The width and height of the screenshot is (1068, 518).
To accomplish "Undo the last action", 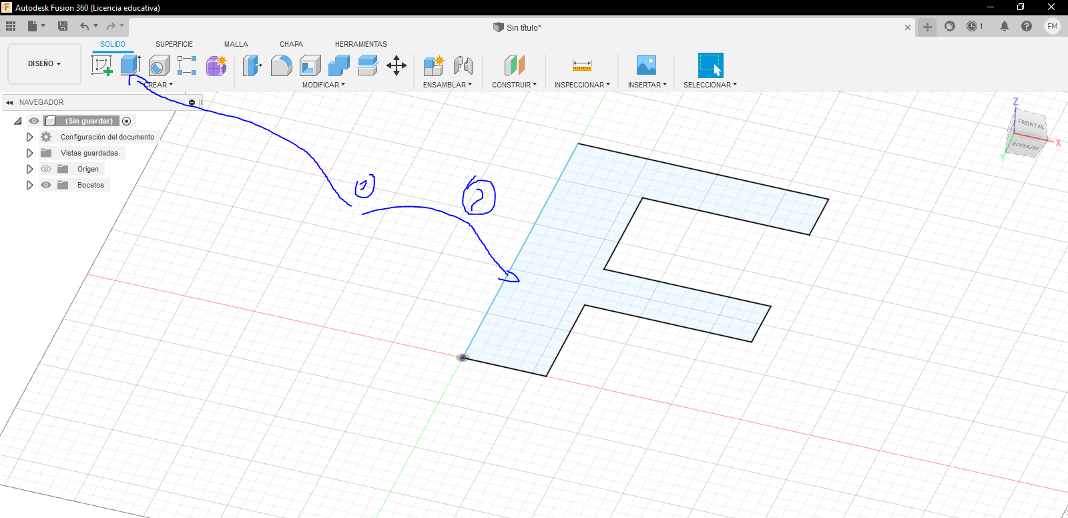I will [84, 26].
